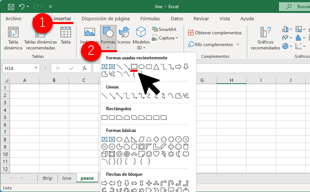Image resolution: width=310 pixels, height=192 pixels.
Task: Pick the double arrow line in Líneas
Action: [120, 96]
